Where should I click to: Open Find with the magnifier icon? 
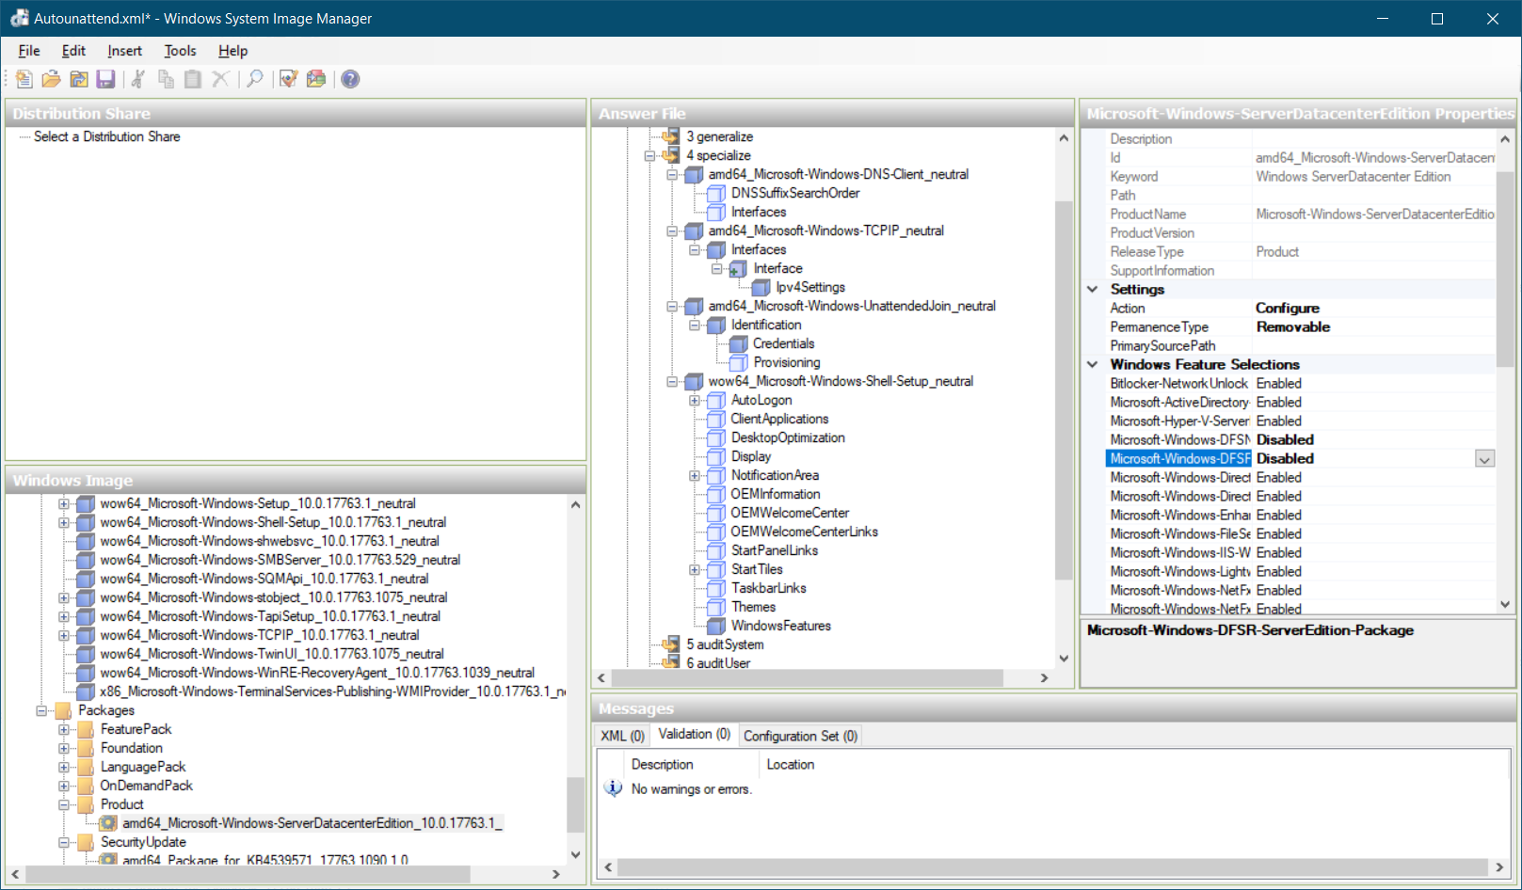[255, 79]
